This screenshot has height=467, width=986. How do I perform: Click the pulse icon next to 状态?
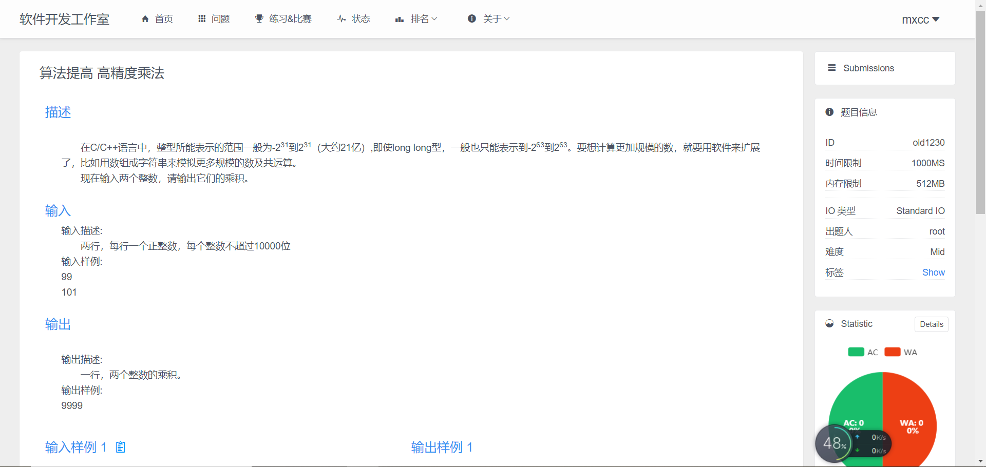point(340,18)
